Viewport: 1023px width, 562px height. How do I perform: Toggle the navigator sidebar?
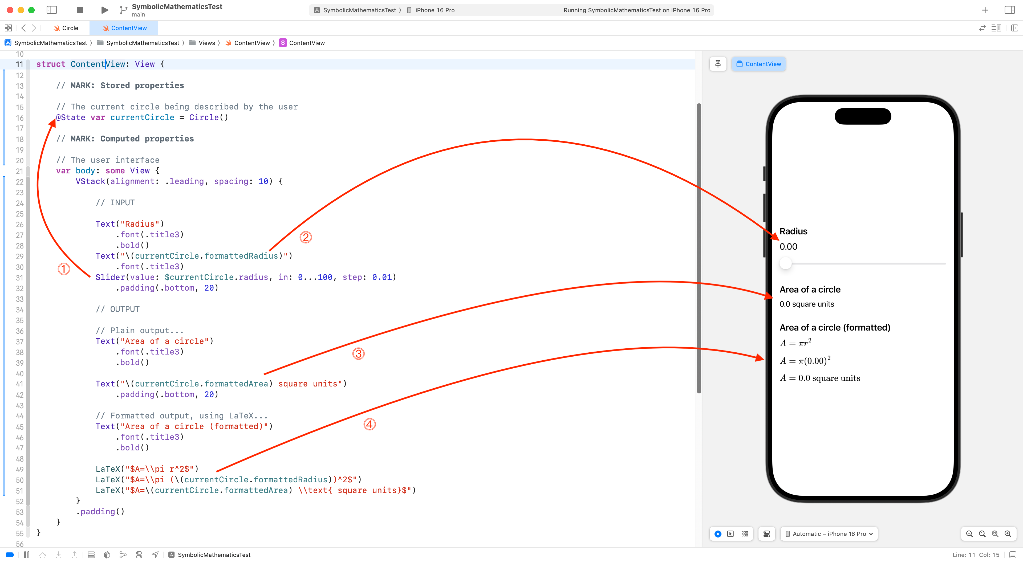point(52,10)
